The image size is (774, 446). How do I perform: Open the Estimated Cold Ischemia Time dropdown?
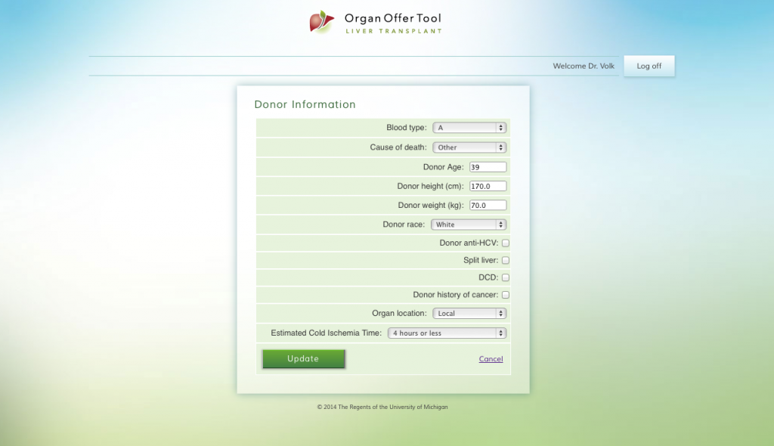click(447, 333)
